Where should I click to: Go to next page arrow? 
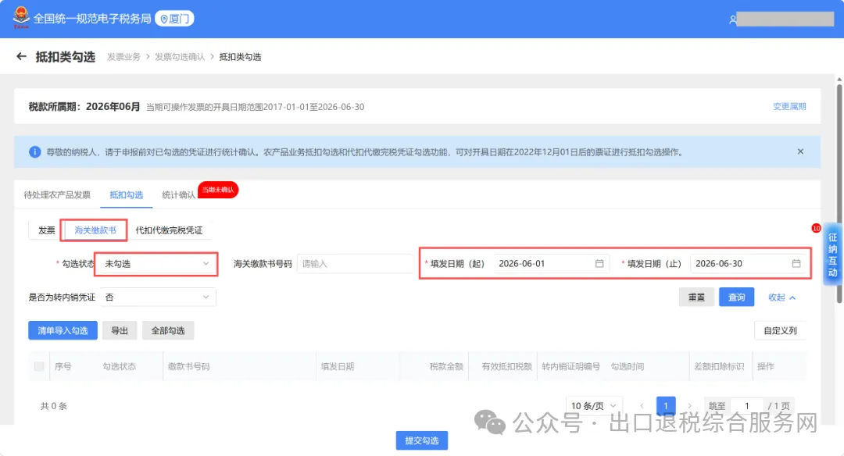point(689,406)
